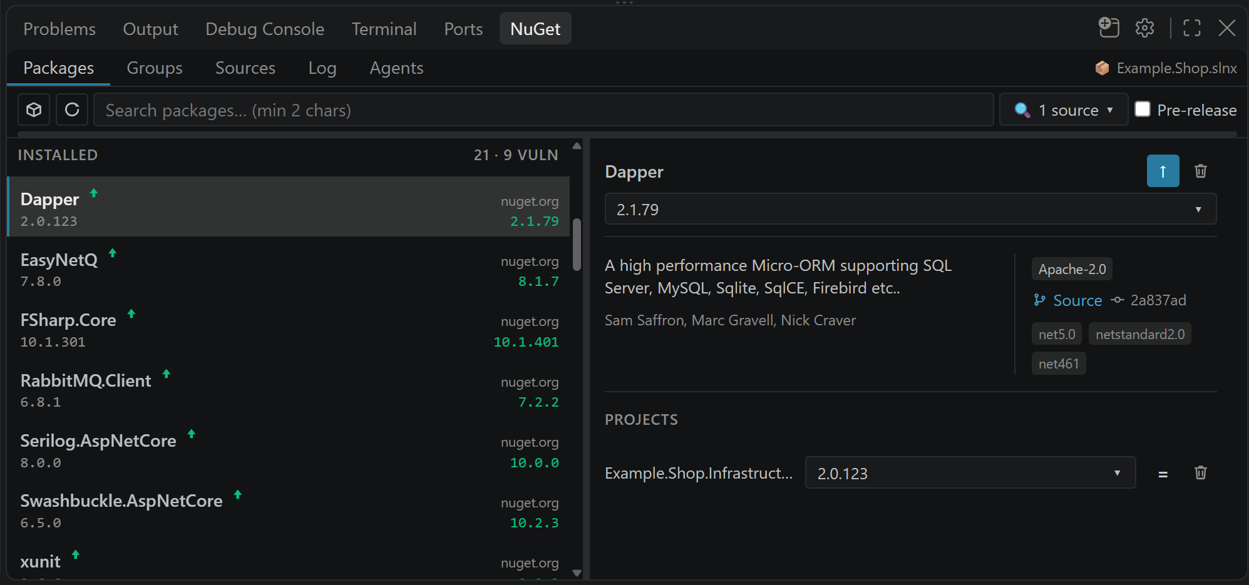Click the Serilog.AspNetCore latest version 10.0.0
The image size is (1249, 585).
pyautogui.click(x=534, y=463)
